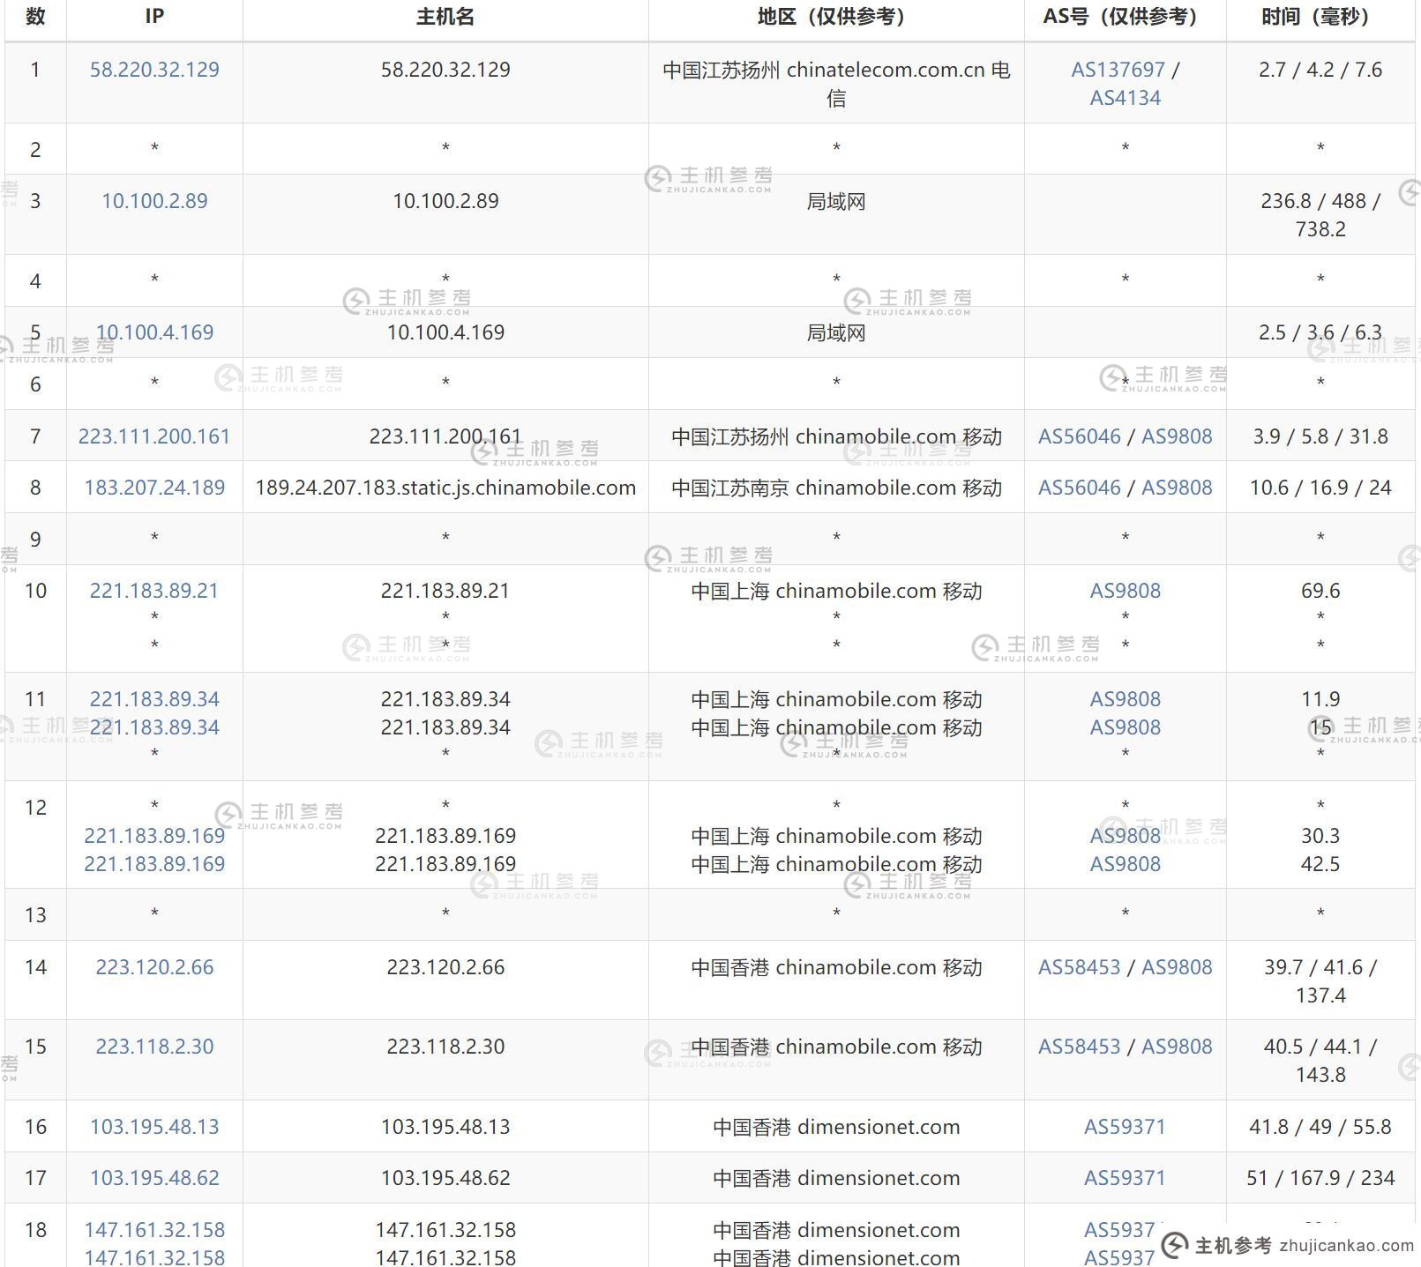This screenshot has height=1267, width=1421.
Task: Click AS137697 link in hop 1
Action: pos(1118,70)
